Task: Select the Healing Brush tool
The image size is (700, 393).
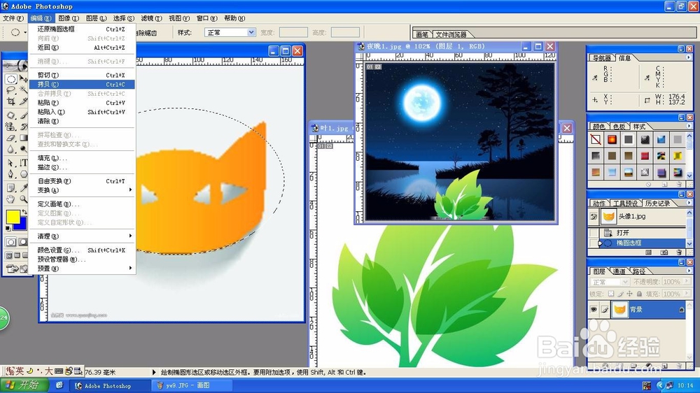Action: [x=10, y=115]
